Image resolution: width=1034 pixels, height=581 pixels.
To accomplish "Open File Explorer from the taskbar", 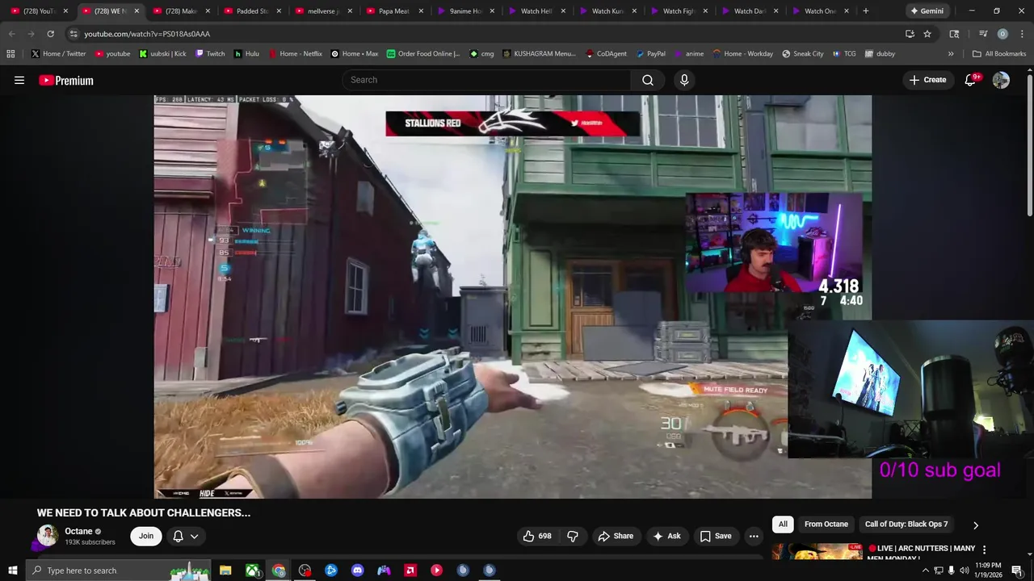I will 225,571.
